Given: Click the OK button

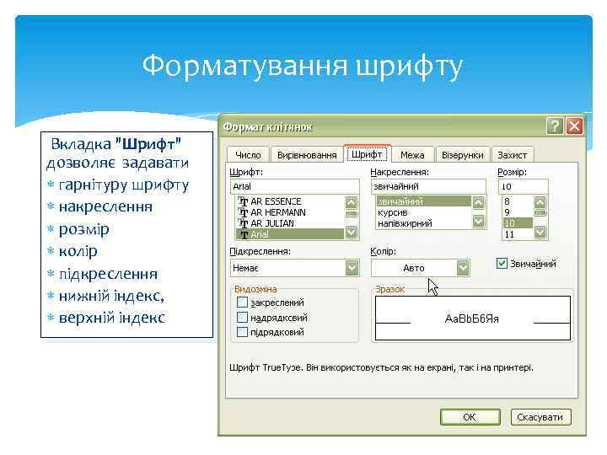Looking at the screenshot, I should pos(470,417).
